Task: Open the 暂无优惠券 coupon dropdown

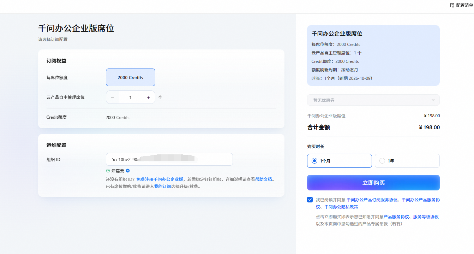Action: click(373, 100)
